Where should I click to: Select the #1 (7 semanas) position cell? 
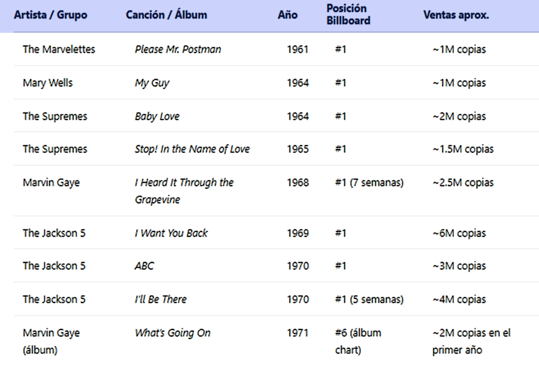click(x=369, y=183)
